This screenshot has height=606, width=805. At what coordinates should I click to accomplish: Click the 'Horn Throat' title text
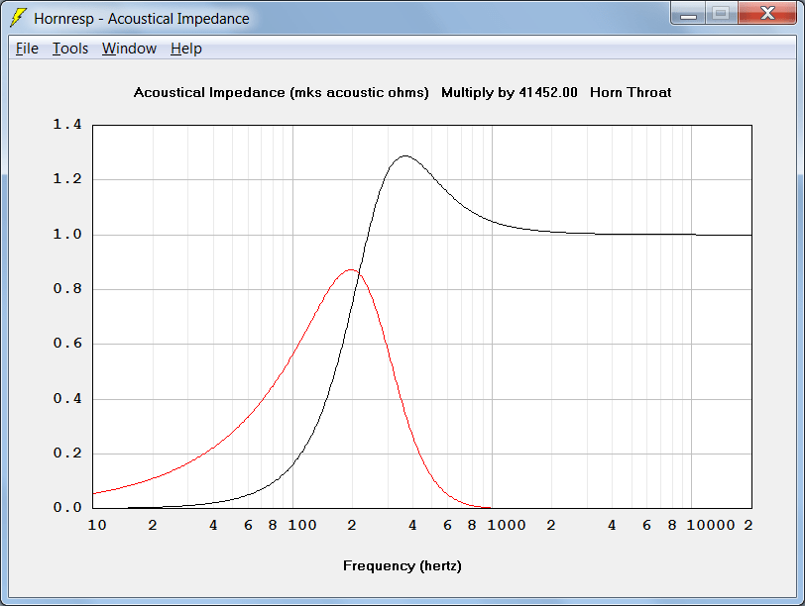click(631, 92)
